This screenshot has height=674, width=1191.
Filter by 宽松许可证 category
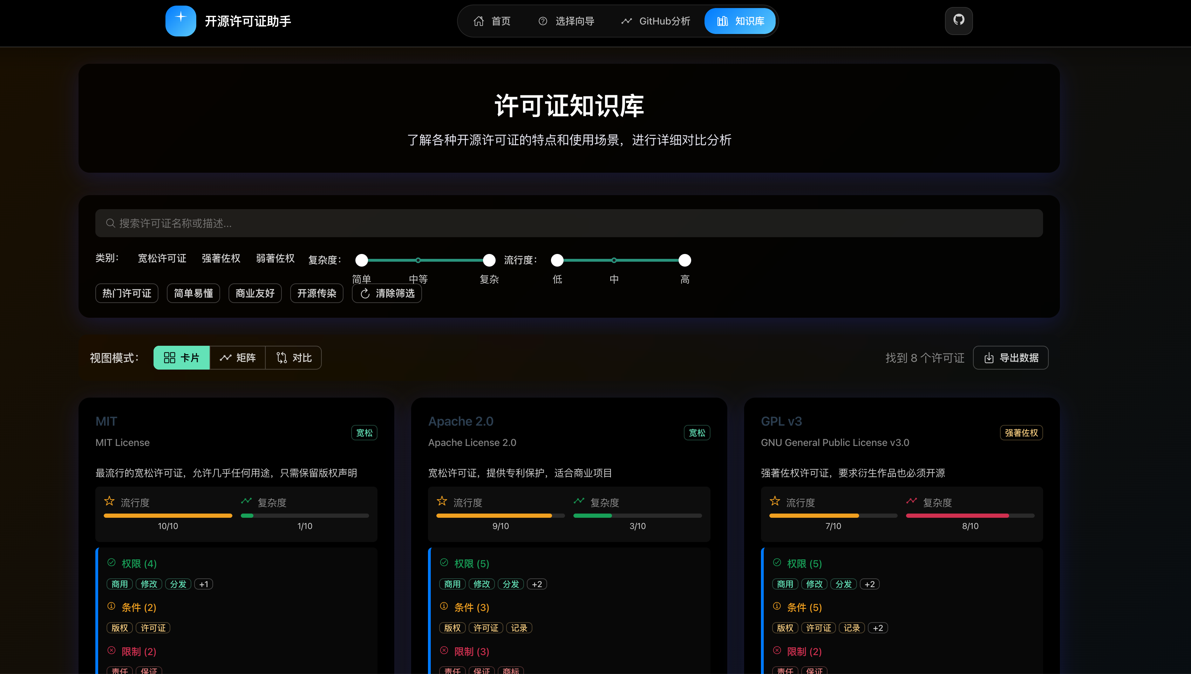[162, 258]
